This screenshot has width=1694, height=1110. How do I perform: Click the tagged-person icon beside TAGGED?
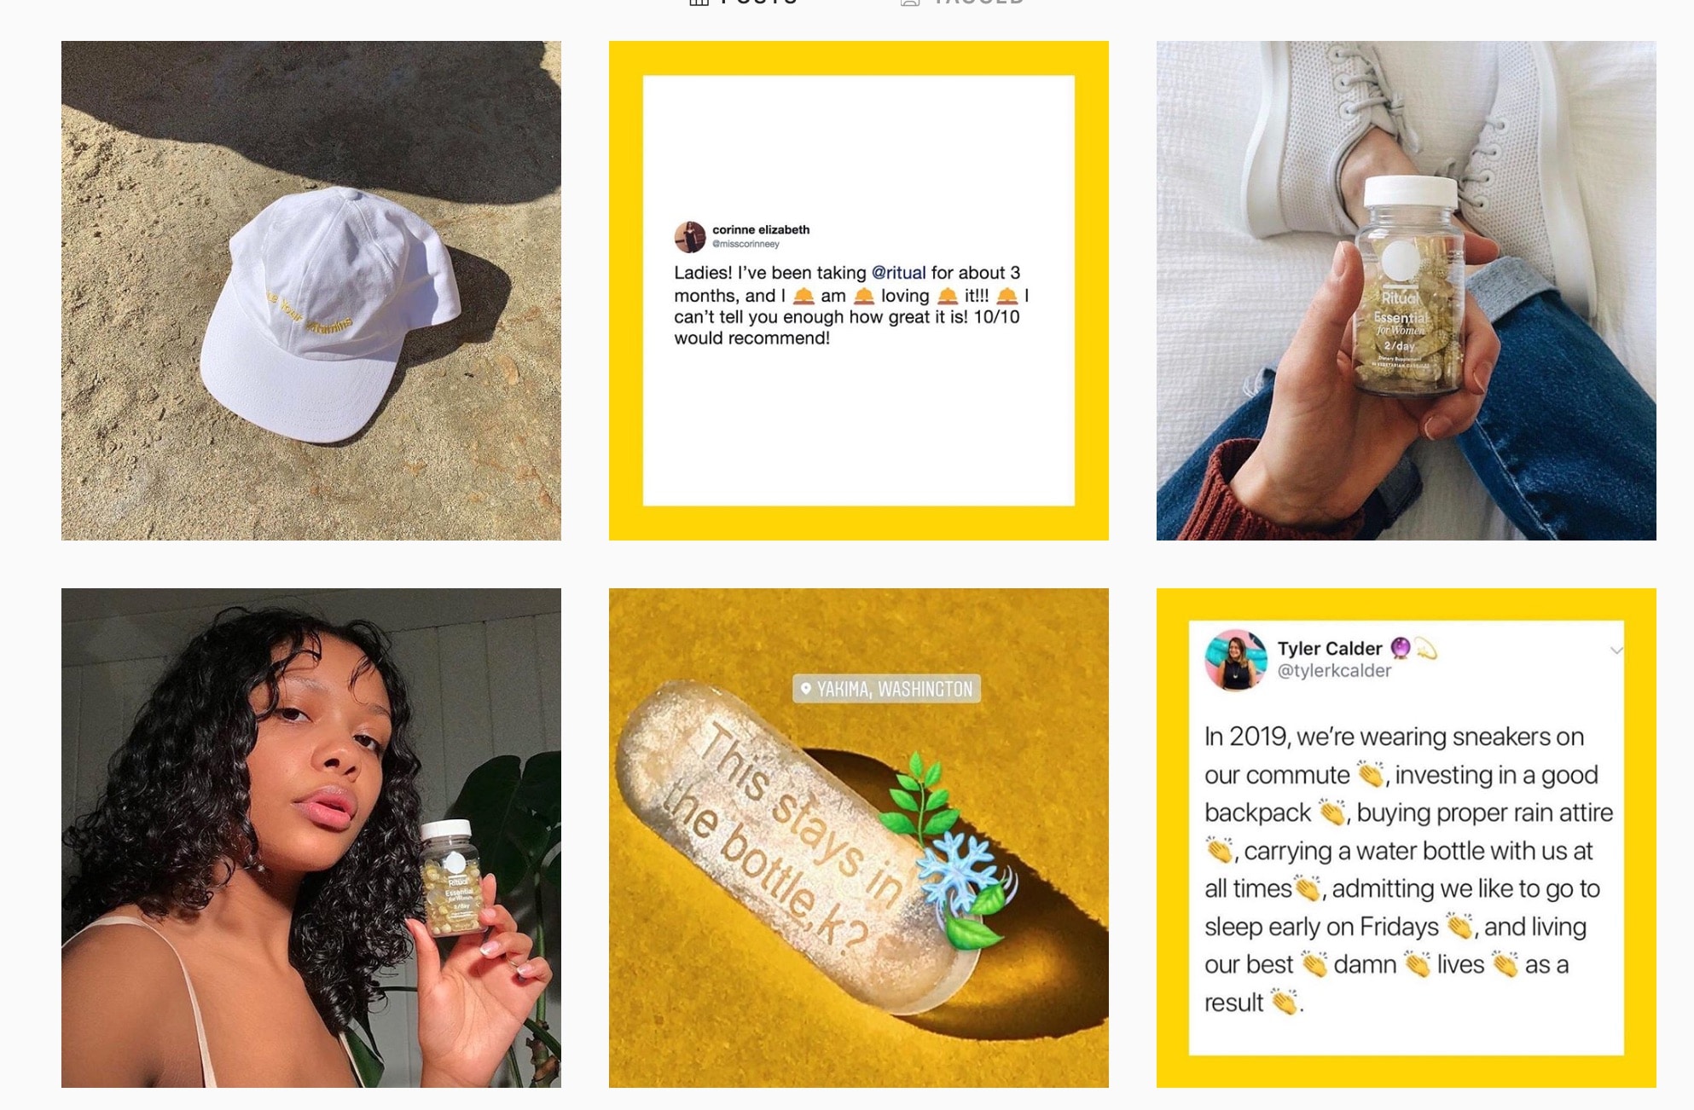point(910,3)
